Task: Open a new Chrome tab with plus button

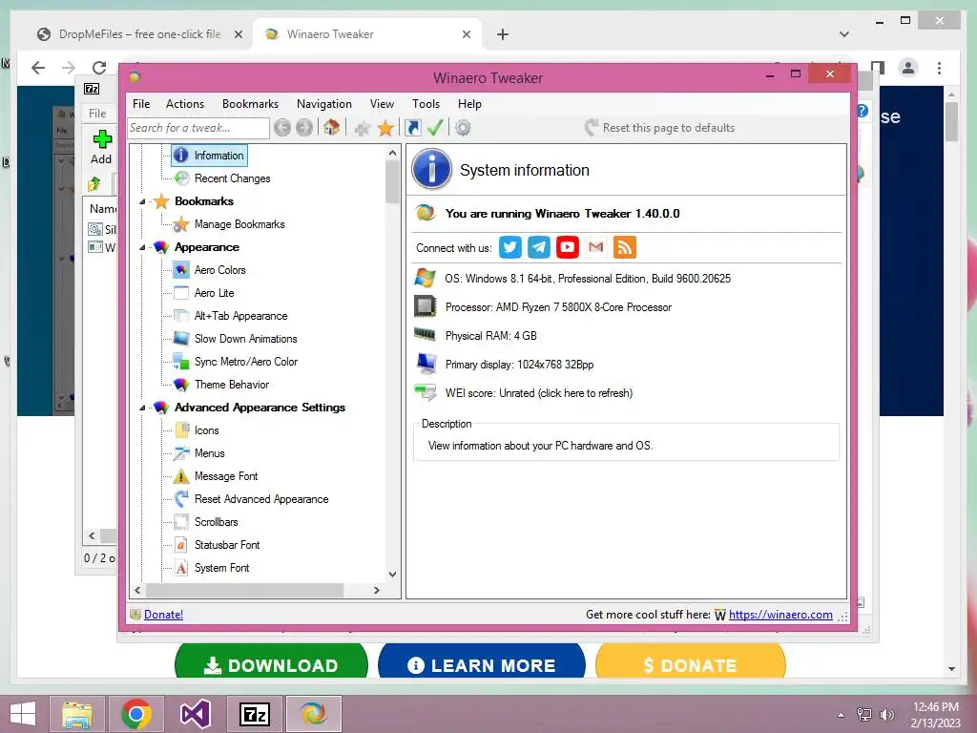Action: pyautogui.click(x=503, y=34)
